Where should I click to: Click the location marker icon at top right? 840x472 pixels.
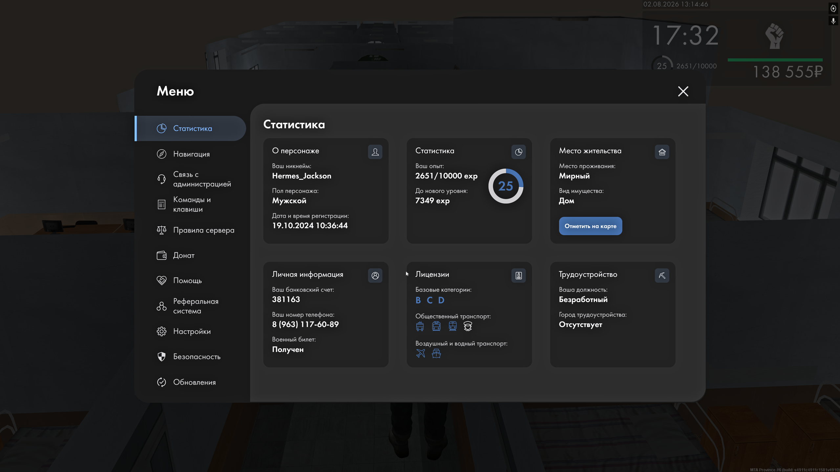833,9
